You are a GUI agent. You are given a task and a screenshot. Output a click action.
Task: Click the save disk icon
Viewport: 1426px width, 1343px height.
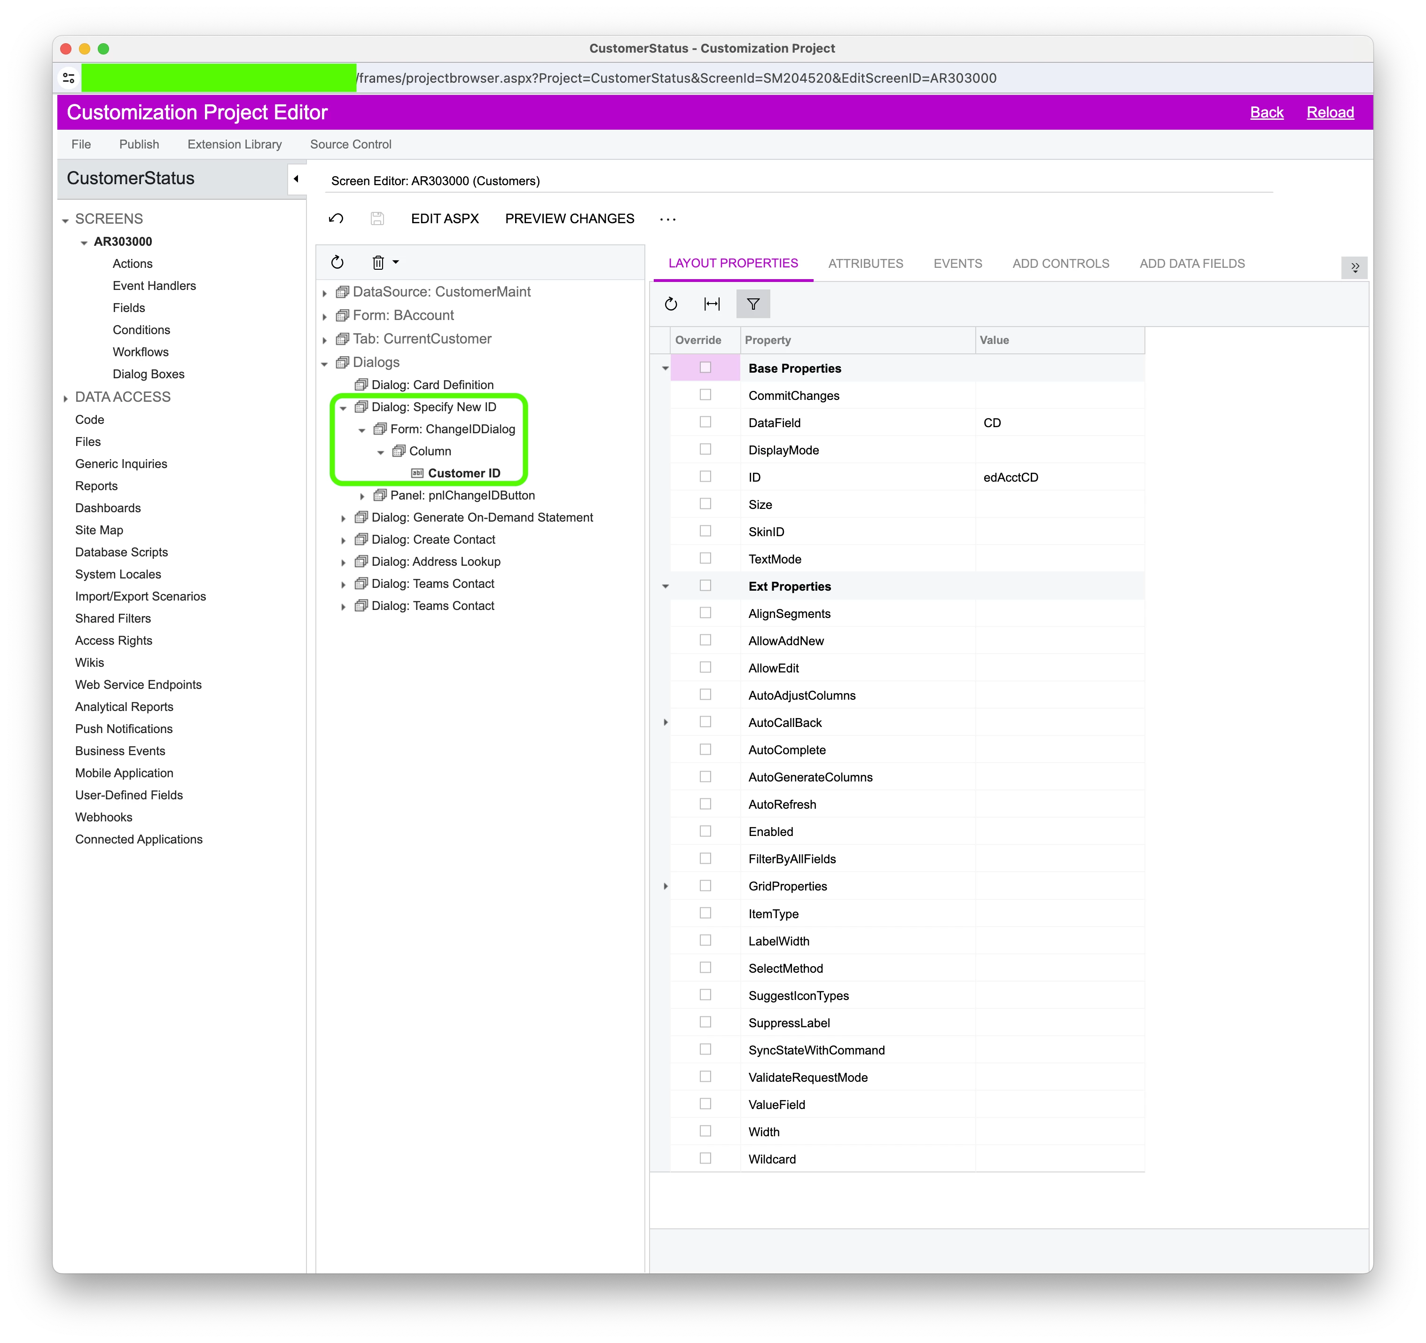(x=377, y=219)
